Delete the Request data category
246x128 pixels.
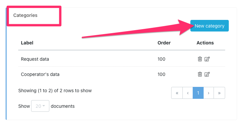pos(200,59)
